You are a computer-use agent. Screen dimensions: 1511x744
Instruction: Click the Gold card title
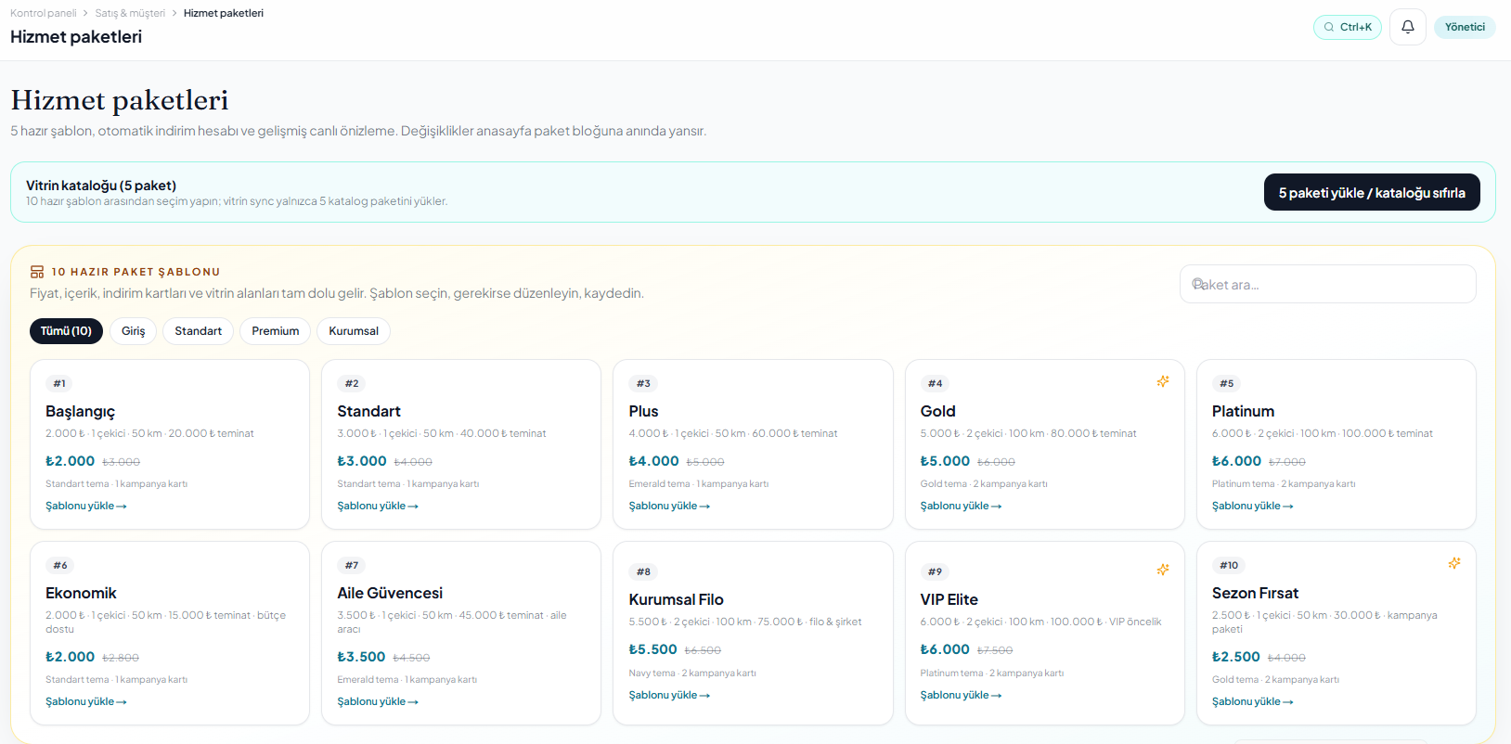(937, 411)
